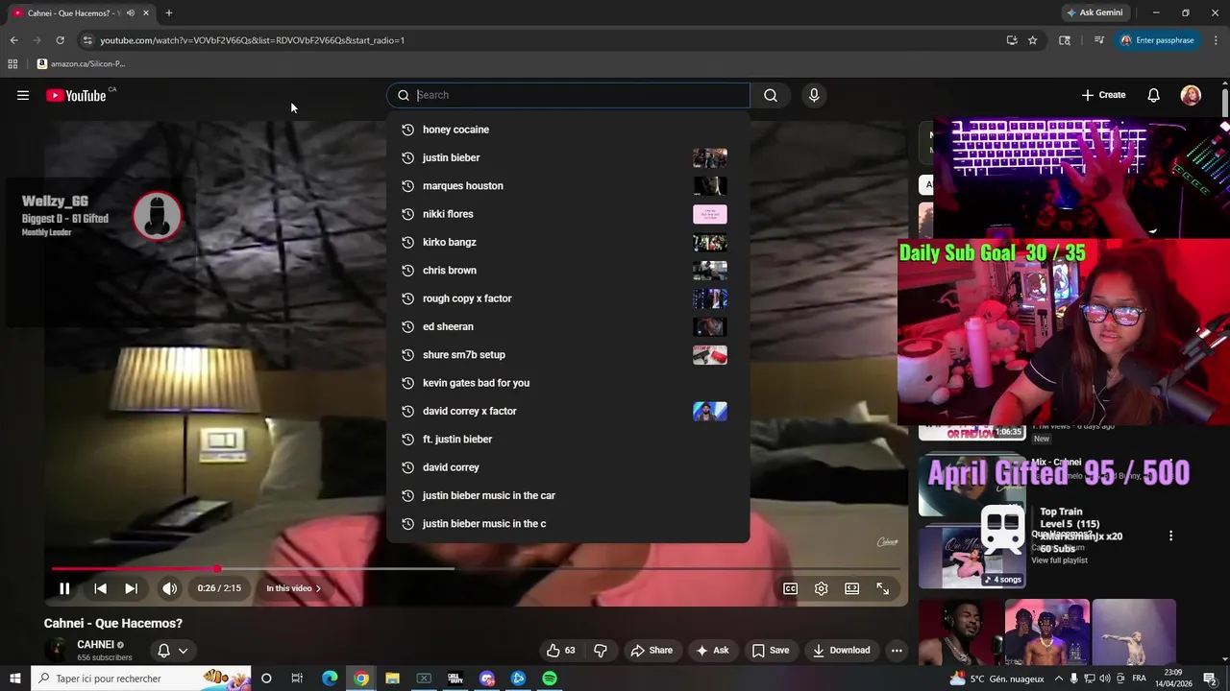Toggle the channel notification bell dropdown
The width and height of the screenshot is (1230, 691).
pos(173,651)
